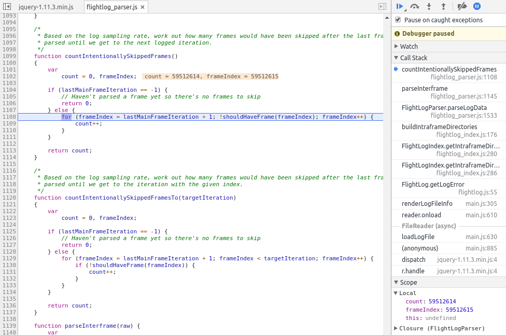Image resolution: width=506 pixels, height=335 pixels.
Task: Open main.js:305 source link
Action: click(481, 204)
